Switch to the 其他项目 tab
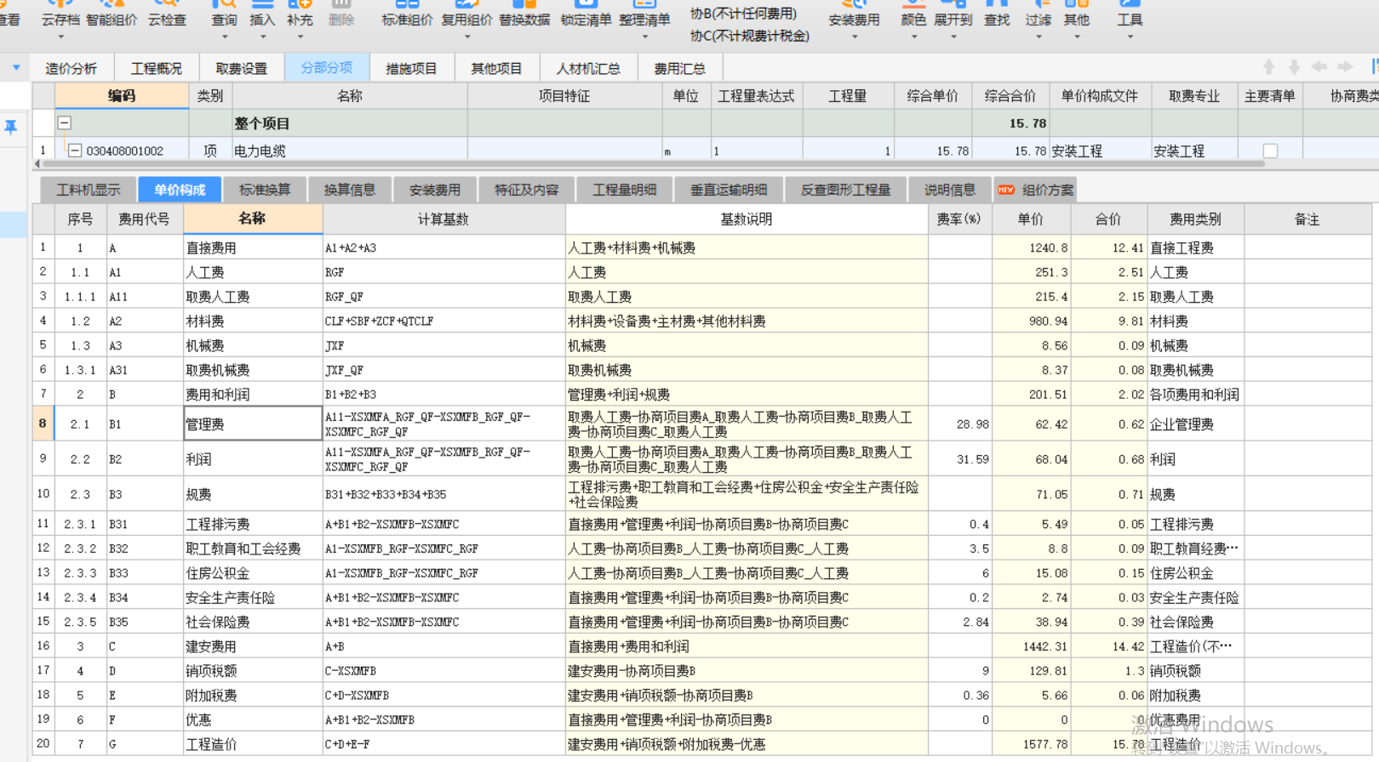This screenshot has width=1379, height=762. tap(497, 68)
